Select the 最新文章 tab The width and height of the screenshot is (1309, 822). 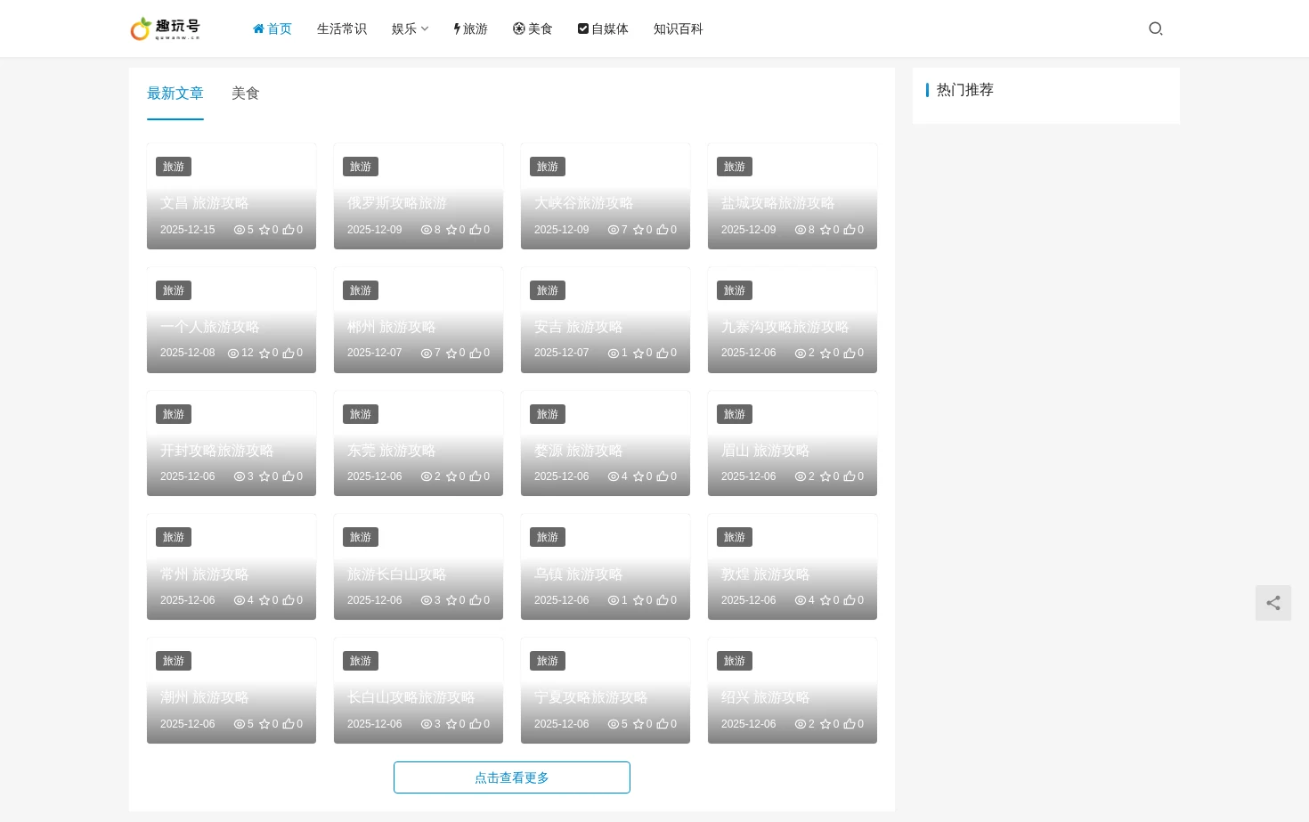coord(175,94)
